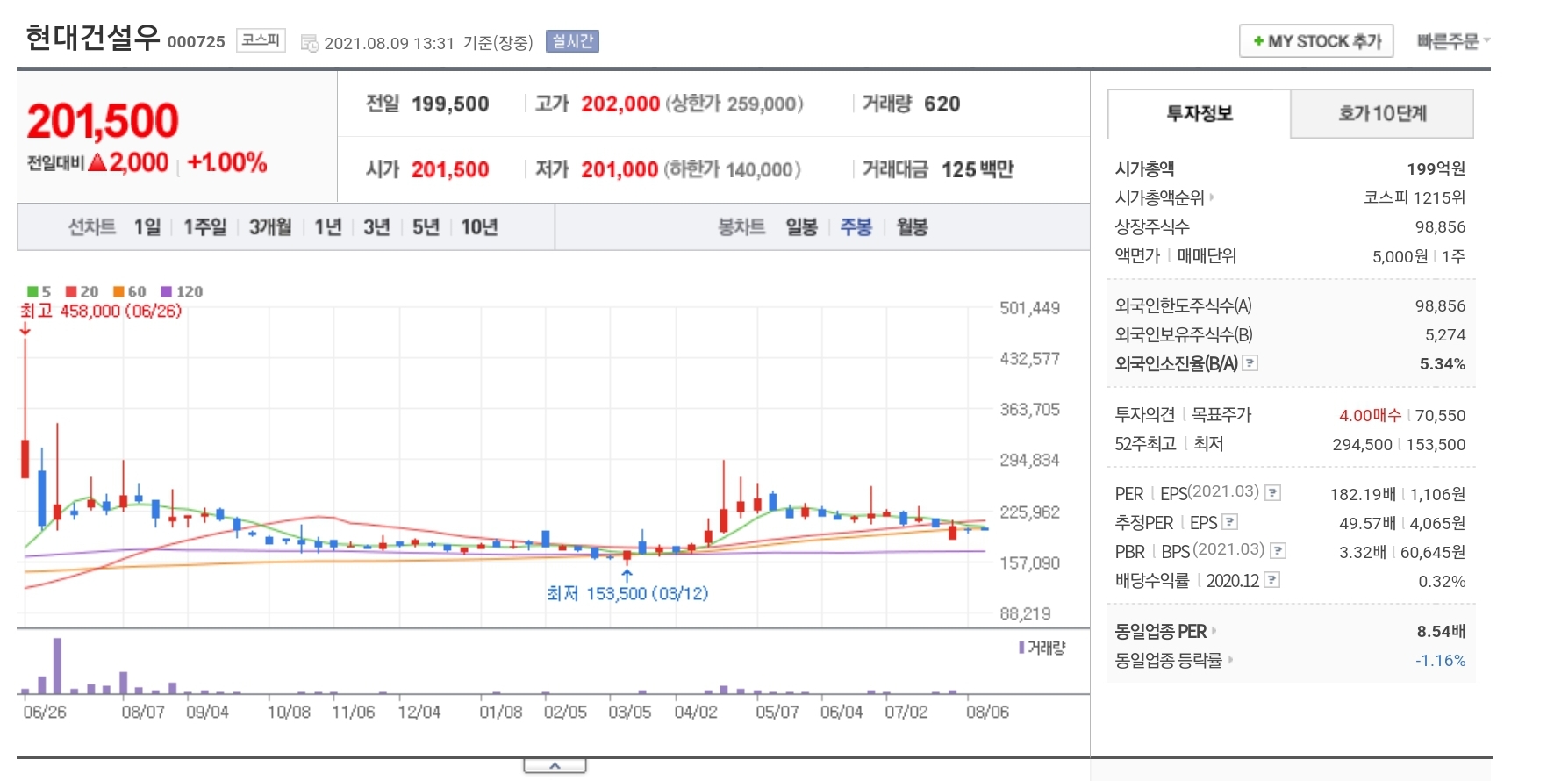
Task: Click the 배당수익률 value 0.32%
Action: [1442, 581]
